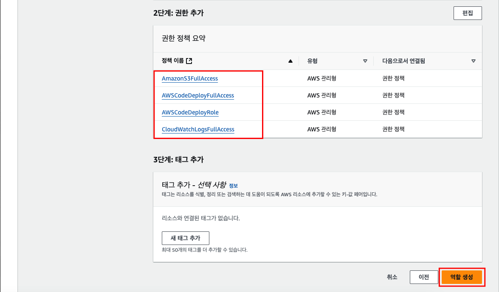Click the 유형 column header text
Screen dimensions: 499x292
click(312, 61)
